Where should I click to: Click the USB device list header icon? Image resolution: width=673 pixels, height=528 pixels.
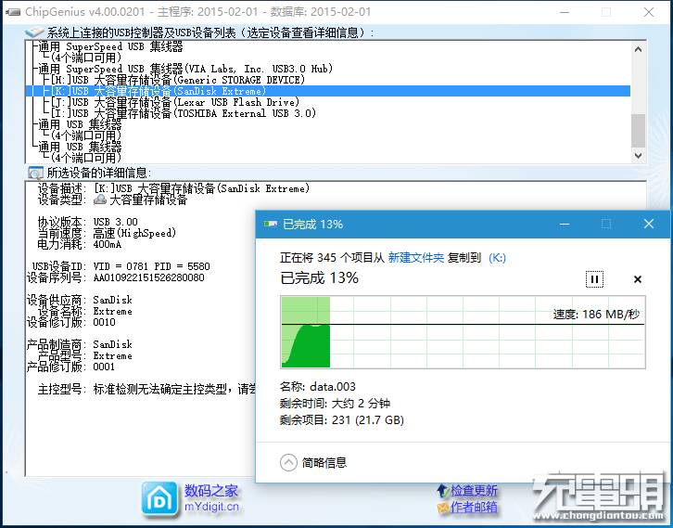click(35, 32)
